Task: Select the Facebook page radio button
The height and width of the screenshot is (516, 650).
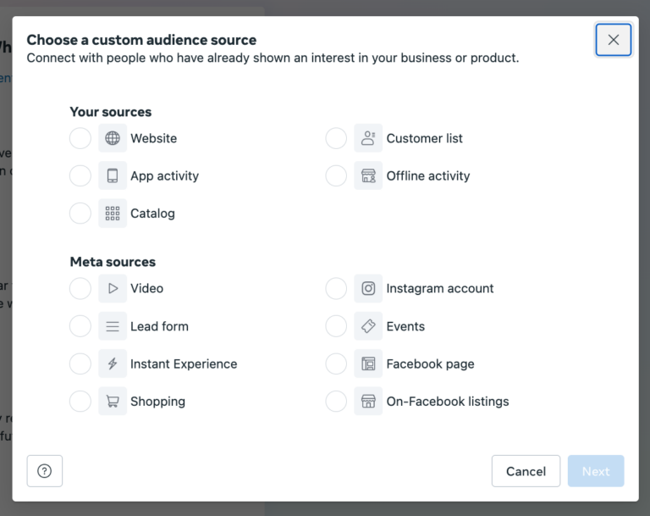Action: tap(336, 363)
